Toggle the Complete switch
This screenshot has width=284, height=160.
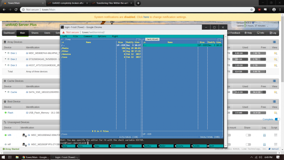[x=277, y=119]
